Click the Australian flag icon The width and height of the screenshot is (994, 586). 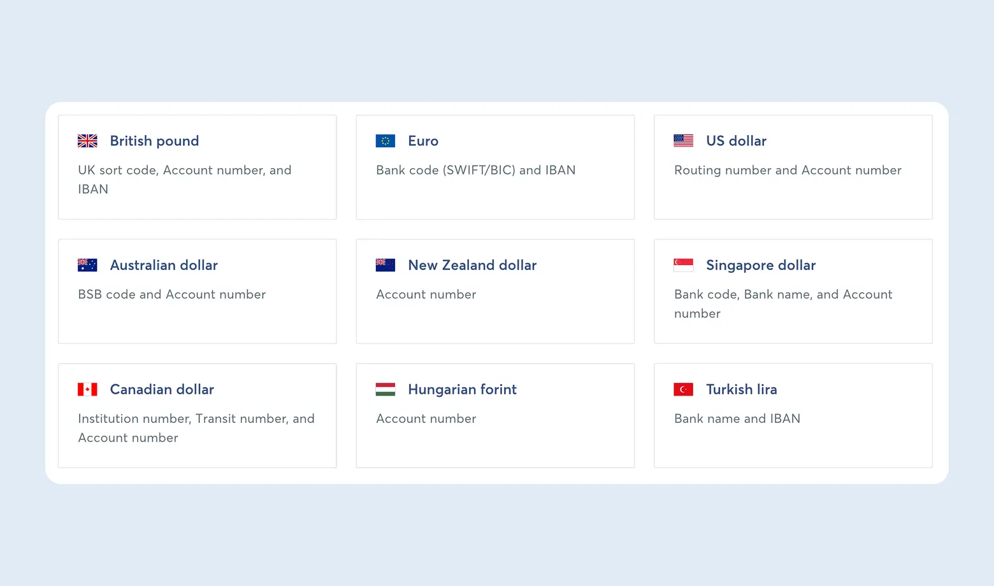87,265
